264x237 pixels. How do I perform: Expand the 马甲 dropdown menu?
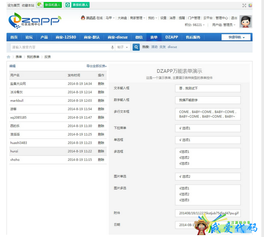point(110,18)
